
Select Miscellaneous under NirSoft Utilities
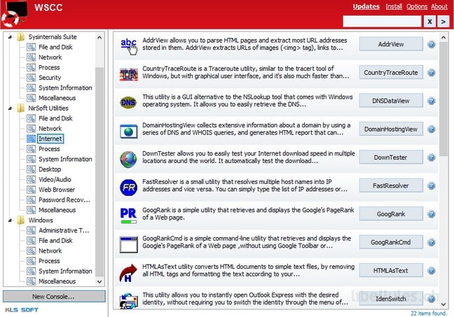coord(57,210)
